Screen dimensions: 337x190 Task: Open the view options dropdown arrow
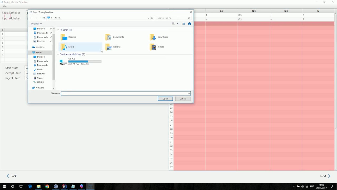click(x=177, y=24)
